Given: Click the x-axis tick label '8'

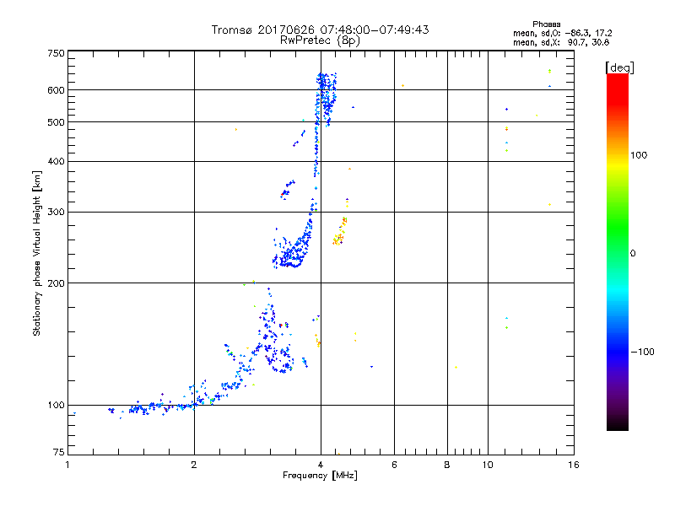Looking at the screenshot, I should pyautogui.click(x=447, y=465).
